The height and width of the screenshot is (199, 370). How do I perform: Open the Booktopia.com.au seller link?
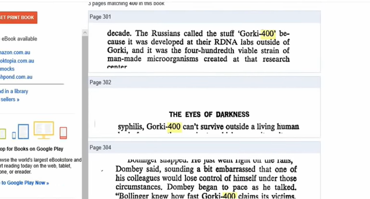pos(17,60)
